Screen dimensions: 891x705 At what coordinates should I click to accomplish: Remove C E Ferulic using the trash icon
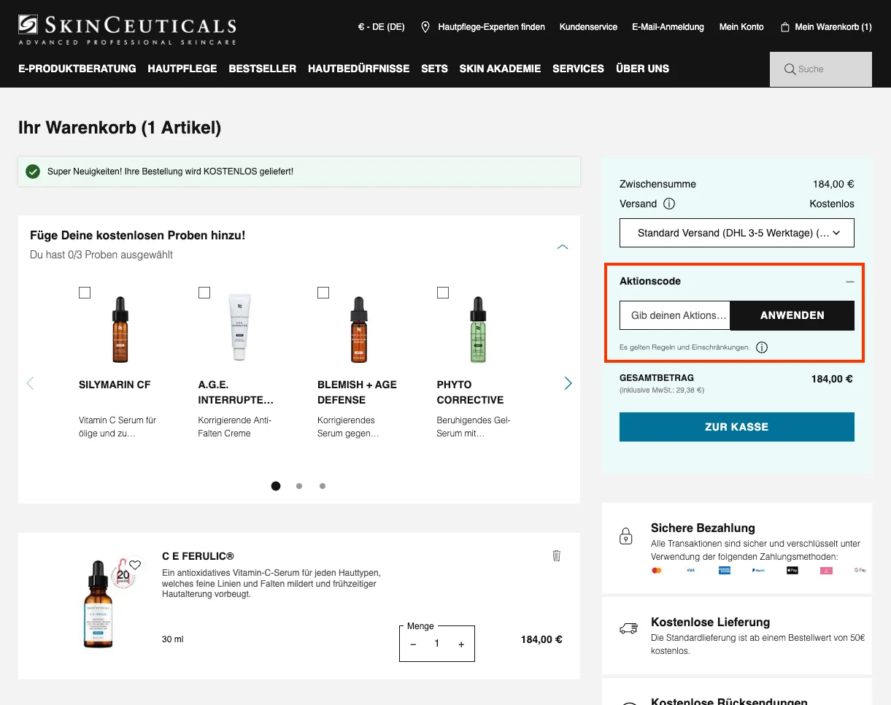(x=556, y=555)
